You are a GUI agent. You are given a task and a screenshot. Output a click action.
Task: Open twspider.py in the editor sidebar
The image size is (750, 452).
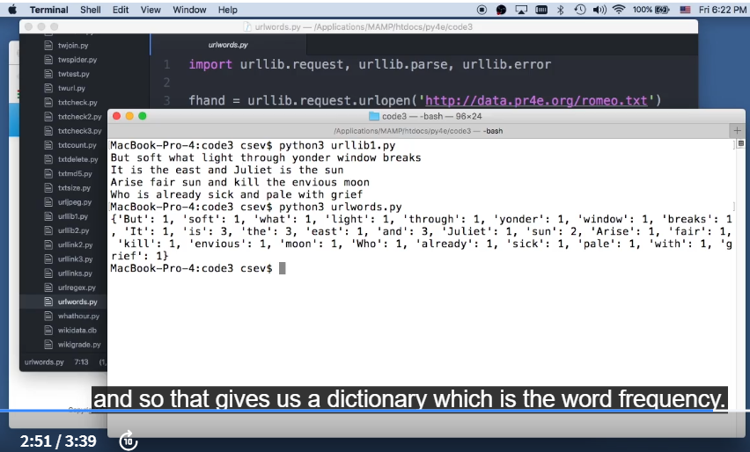77,60
